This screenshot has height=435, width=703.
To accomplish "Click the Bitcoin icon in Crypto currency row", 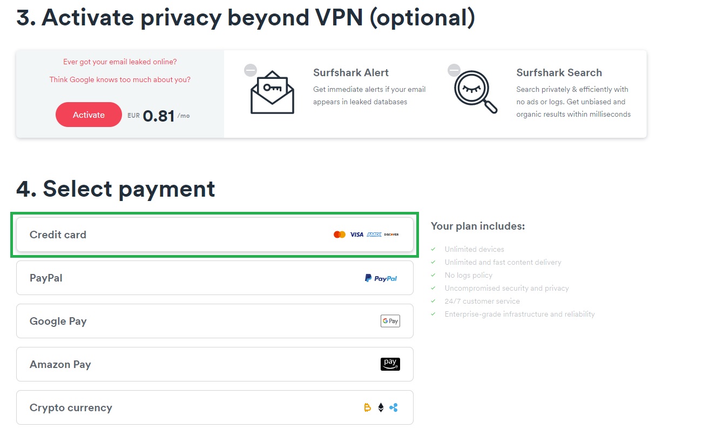I will (x=367, y=408).
